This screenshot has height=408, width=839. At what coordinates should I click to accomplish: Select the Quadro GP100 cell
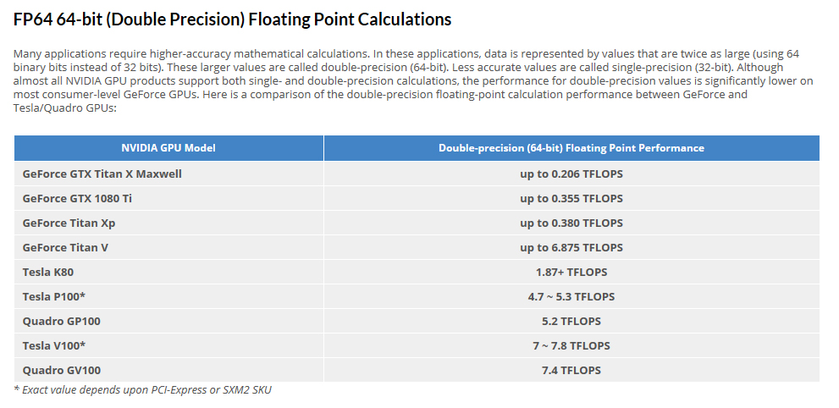(62, 321)
